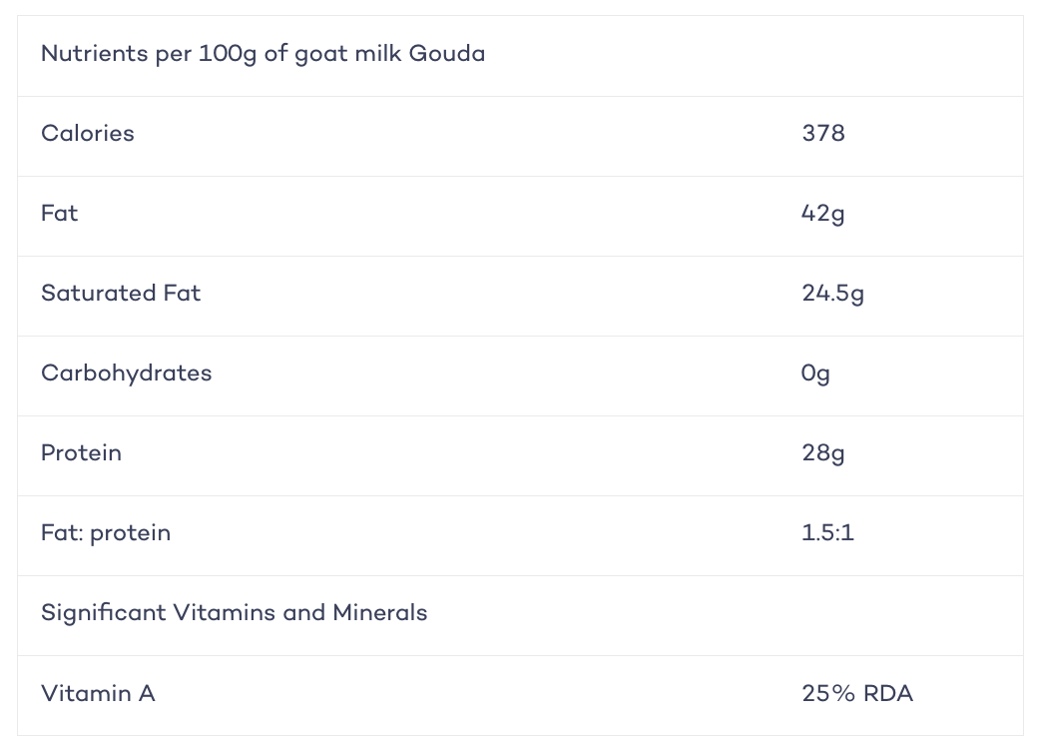This screenshot has height=746, width=1039.
Task: Click the 42g fat value
Action: point(823,214)
